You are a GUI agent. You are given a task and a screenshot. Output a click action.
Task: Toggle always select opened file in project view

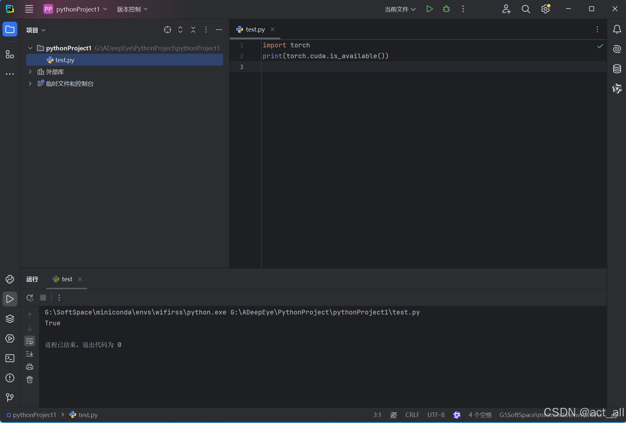pyautogui.click(x=167, y=30)
